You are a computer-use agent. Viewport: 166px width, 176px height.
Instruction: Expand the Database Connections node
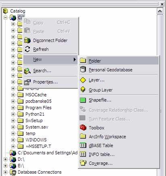[x=5, y=172]
